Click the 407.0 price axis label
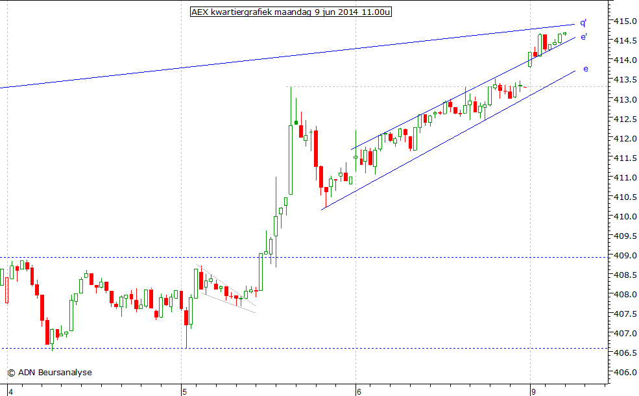Image resolution: width=639 pixels, height=396 pixels. click(x=625, y=334)
